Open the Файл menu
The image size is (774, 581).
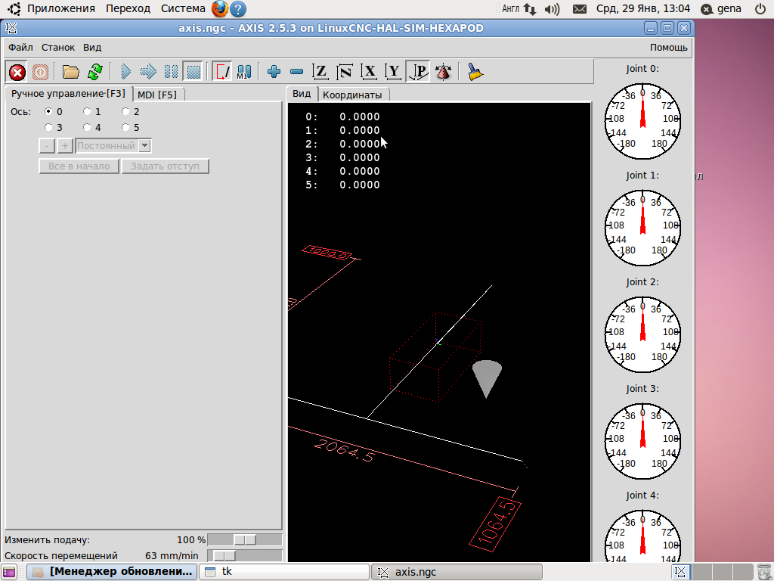pos(21,47)
